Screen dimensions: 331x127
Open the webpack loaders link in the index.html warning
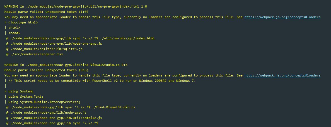[x=282, y=17]
